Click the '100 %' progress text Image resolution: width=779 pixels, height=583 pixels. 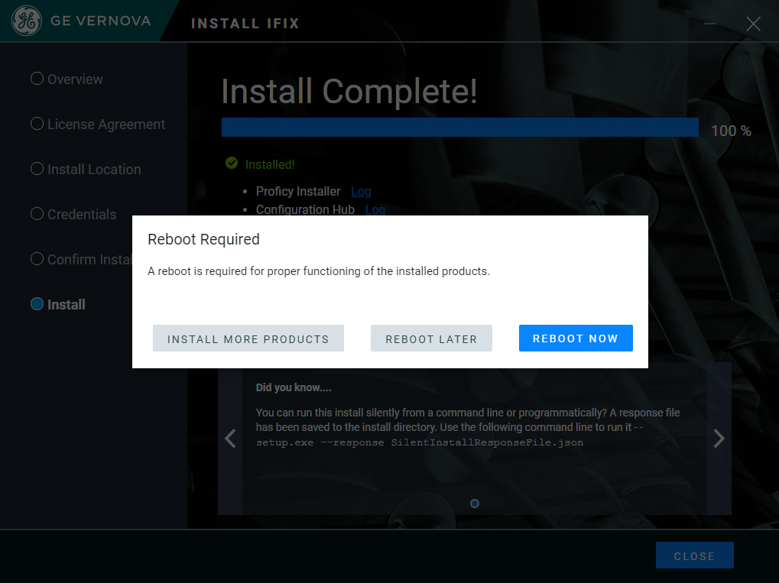point(731,131)
